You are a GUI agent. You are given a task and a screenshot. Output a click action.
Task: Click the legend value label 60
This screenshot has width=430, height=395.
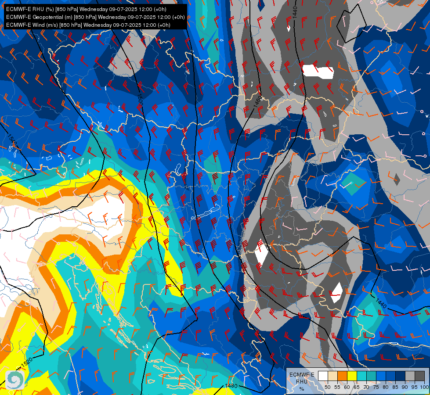point(347,387)
